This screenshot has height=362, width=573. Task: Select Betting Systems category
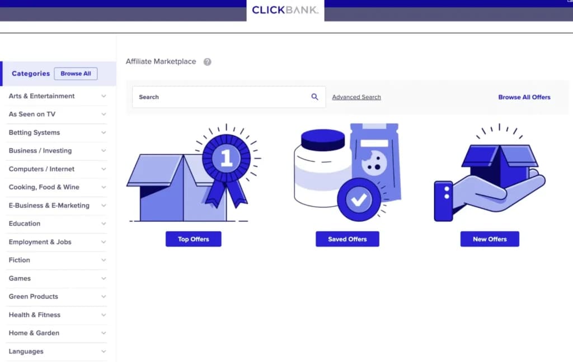click(34, 132)
